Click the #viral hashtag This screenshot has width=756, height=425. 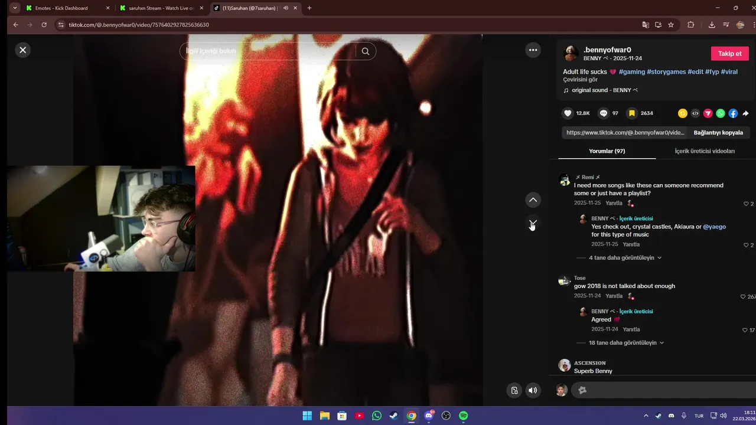click(729, 72)
